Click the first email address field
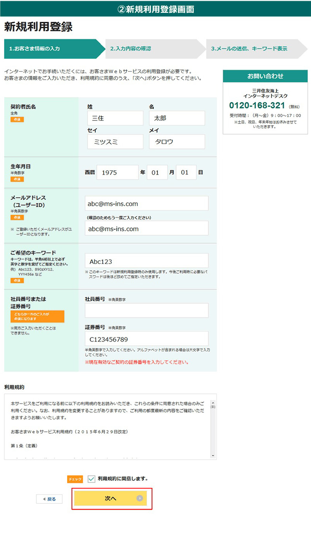Viewport: 311px width, 538px height. tap(147, 203)
